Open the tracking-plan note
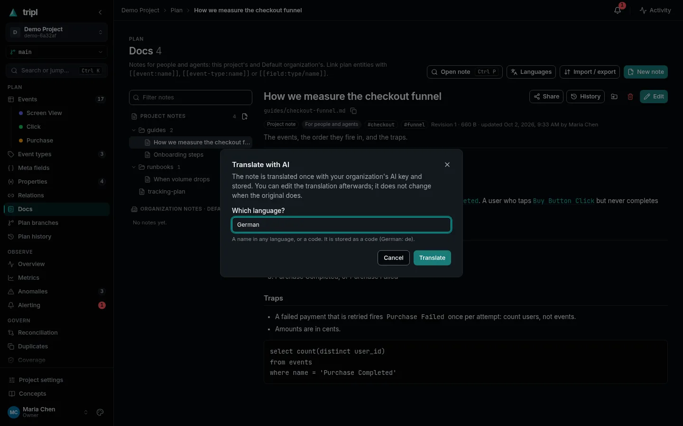The image size is (683, 426). (x=191, y=192)
